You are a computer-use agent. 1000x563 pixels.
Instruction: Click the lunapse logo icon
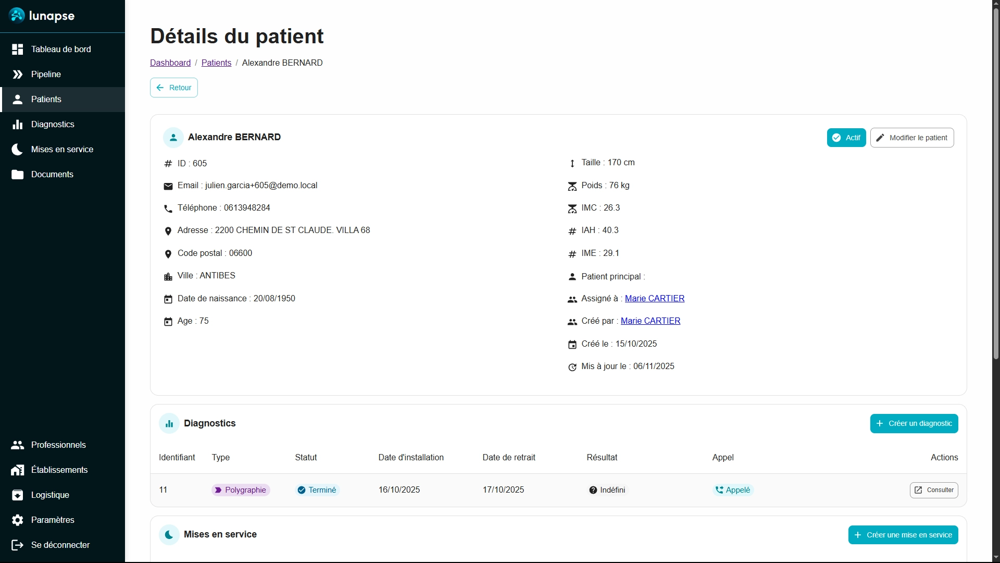[17, 16]
